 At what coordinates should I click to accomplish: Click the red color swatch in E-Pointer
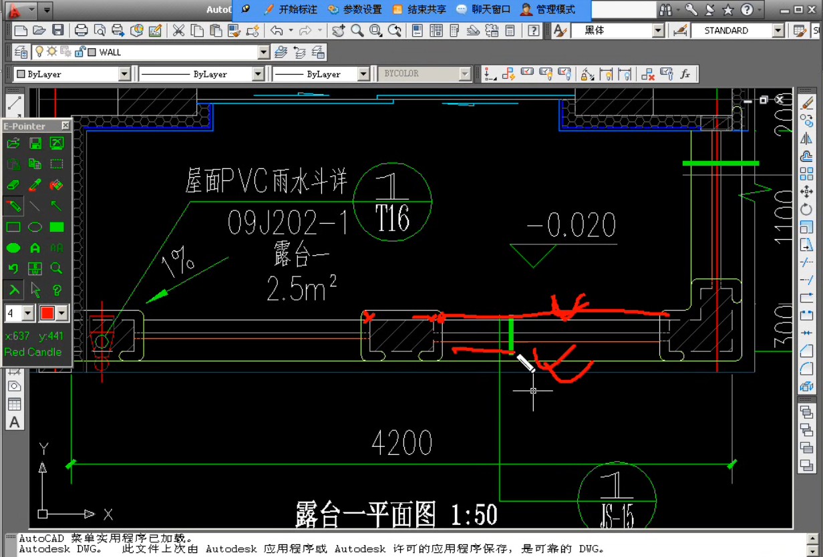click(47, 313)
